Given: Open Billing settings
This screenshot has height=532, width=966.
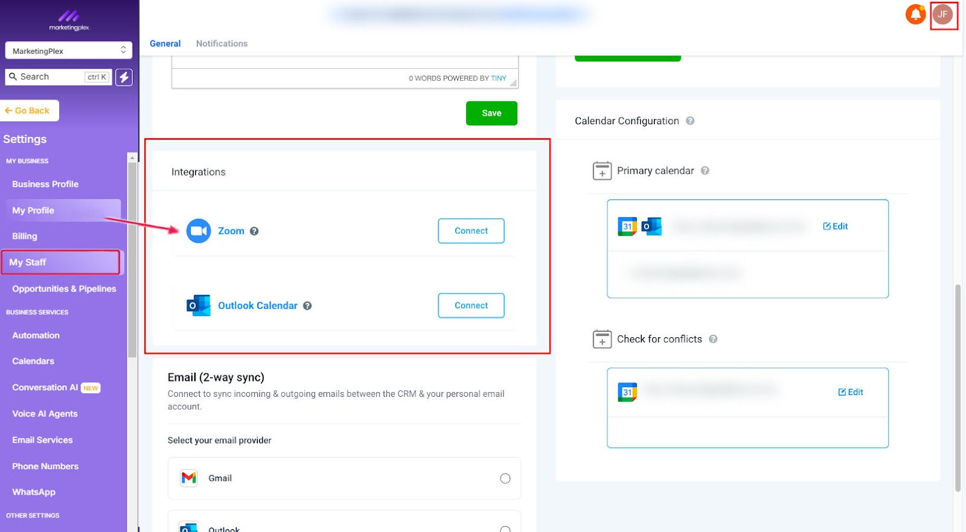Looking at the screenshot, I should point(25,236).
